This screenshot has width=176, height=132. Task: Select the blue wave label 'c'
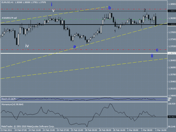coord(157,50)
